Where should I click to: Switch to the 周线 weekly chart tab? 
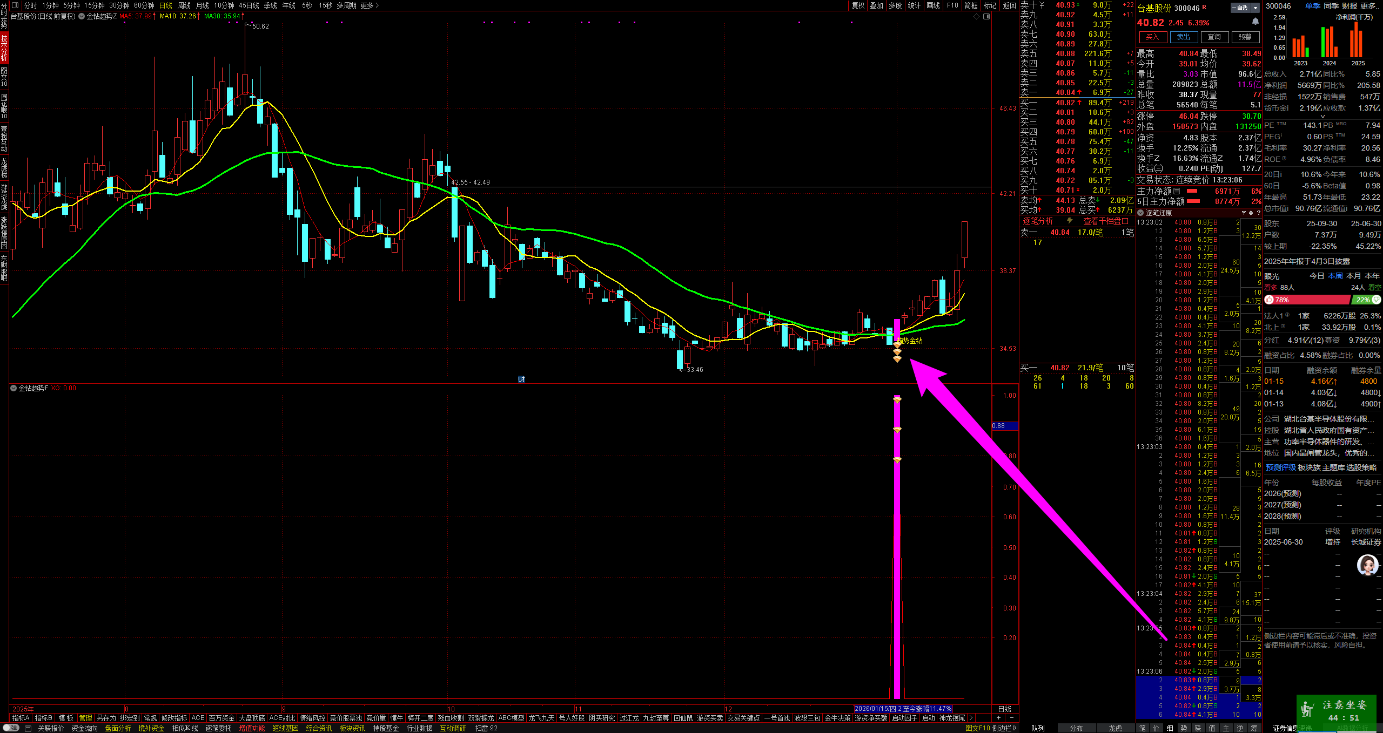pyautogui.click(x=184, y=5)
